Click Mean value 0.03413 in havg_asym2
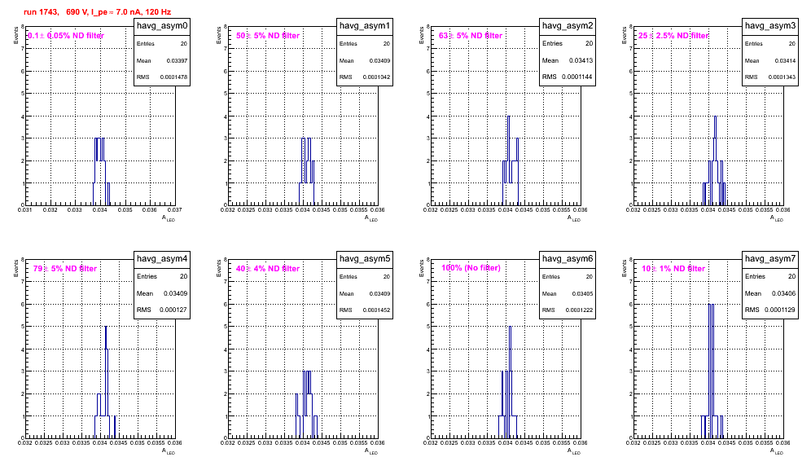811x466 pixels. [581, 60]
